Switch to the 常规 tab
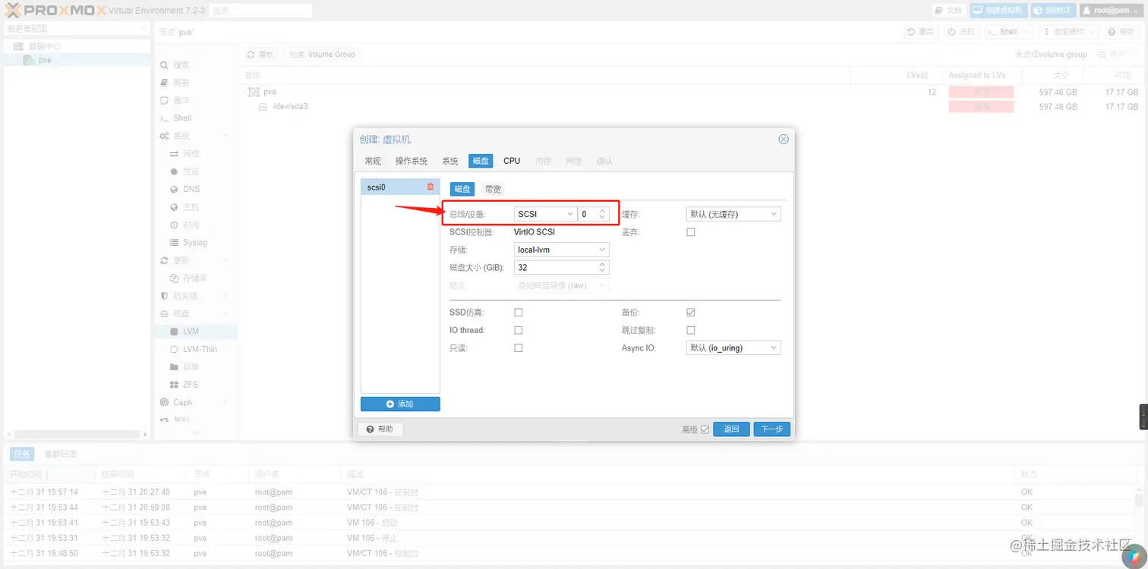 [373, 161]
